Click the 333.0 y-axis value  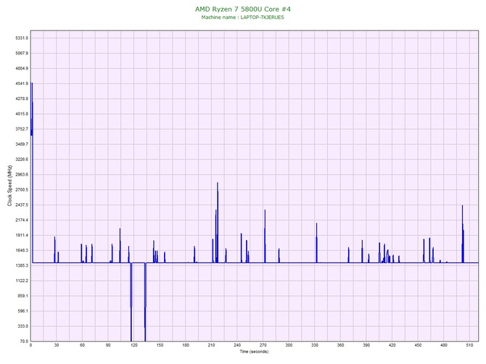click(22, 326)
